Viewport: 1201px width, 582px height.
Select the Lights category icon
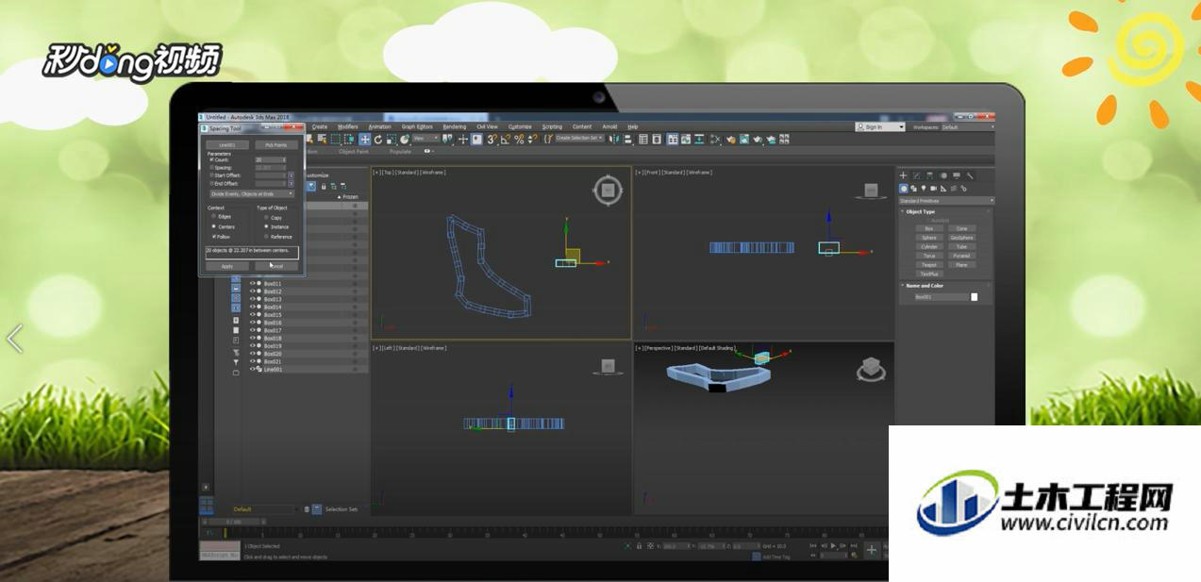[x=924, y=189]
